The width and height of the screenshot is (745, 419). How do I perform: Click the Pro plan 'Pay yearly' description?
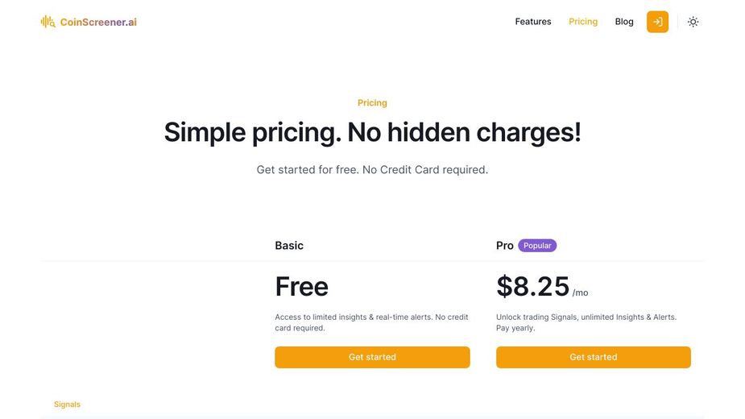click(515, 328)
